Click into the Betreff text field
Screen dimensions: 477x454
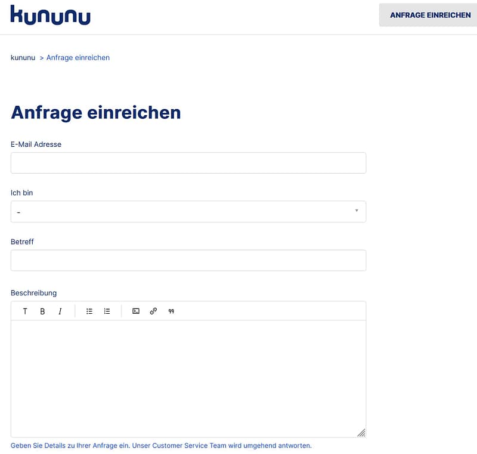pos(188,261)
